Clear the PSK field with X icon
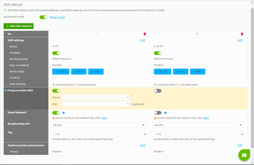Screen dimensions: 254x165 pyautogui.click(x=128, y=104)
